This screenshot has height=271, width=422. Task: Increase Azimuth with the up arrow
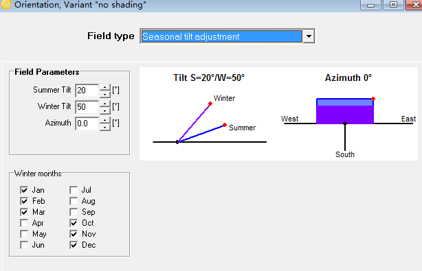click(104, 120)
